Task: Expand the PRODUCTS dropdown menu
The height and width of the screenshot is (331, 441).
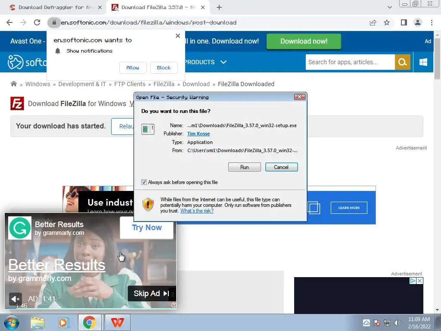Action: [205, 62]
